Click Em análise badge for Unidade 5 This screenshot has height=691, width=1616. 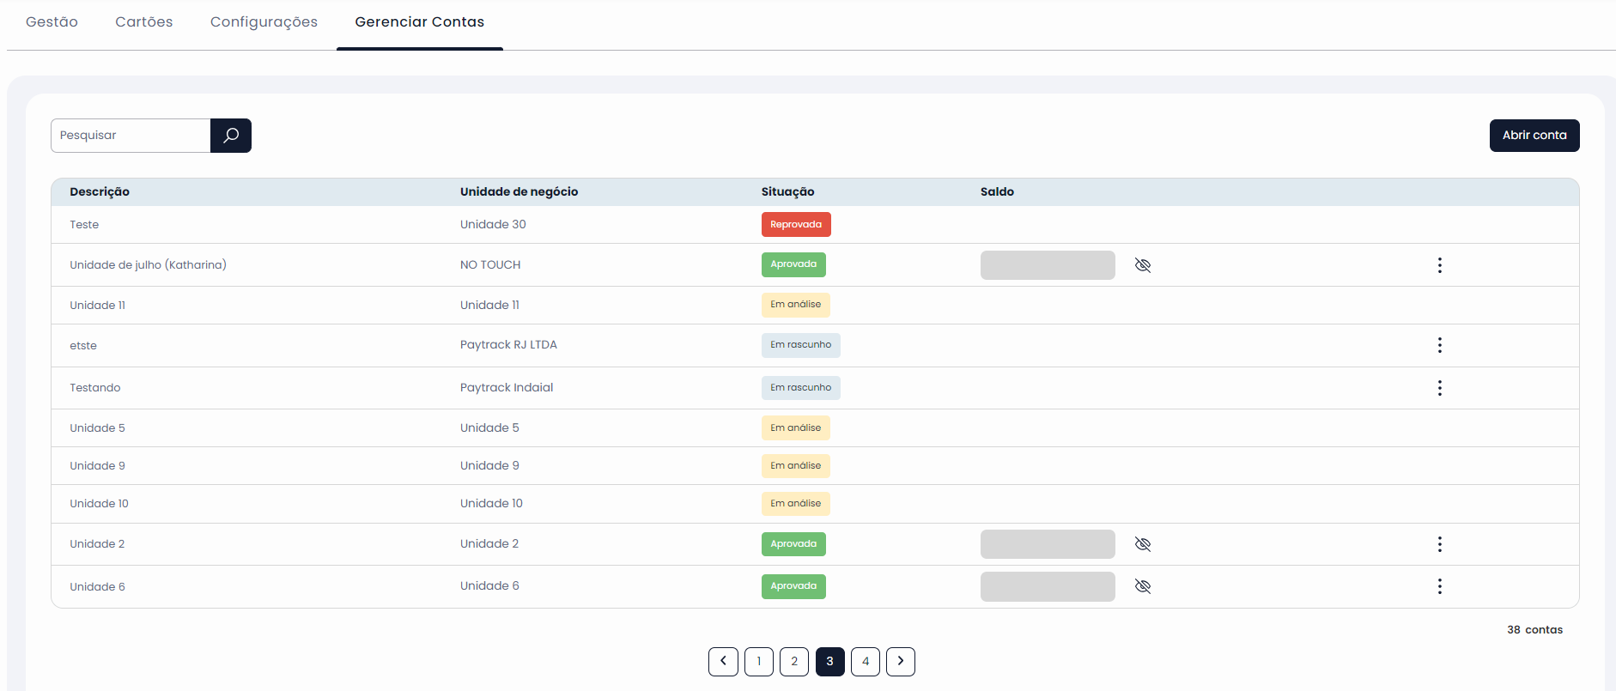tap(796, 428)
